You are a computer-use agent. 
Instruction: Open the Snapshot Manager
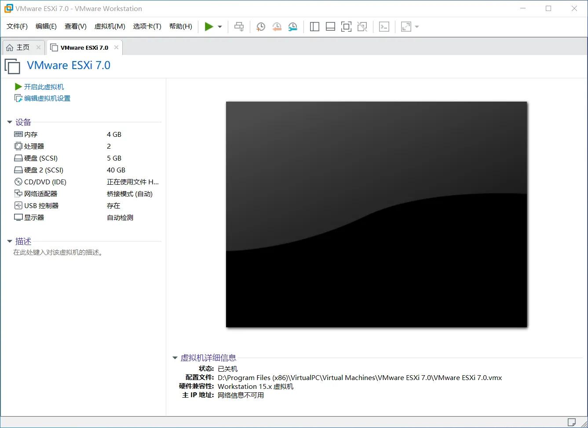(x=293, y=26)
